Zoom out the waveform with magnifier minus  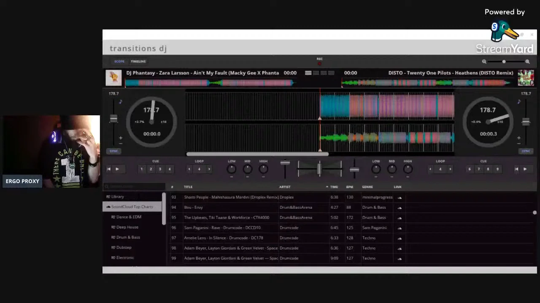pyautogui.click(x=484, y=61)
